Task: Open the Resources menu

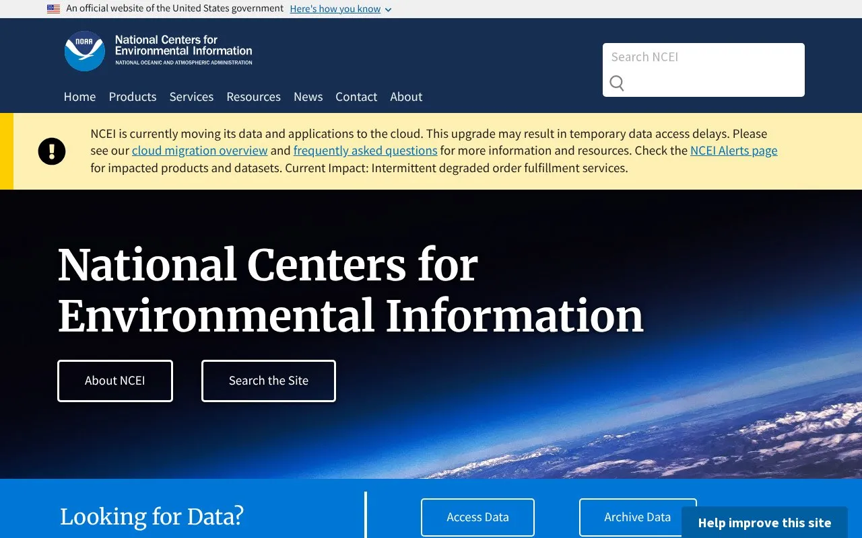Action: point(253,97)
